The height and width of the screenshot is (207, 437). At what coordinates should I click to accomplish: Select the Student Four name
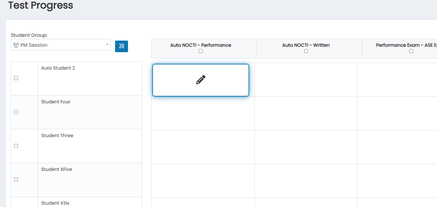(56, 102)
